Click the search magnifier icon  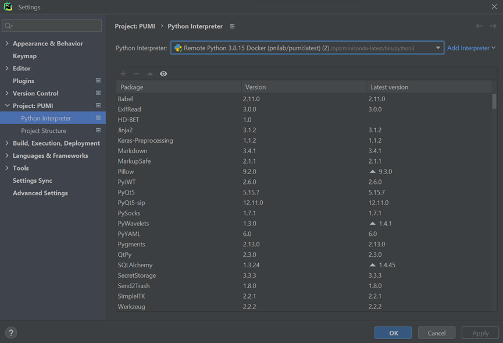pyautogui.click(x=8, y=26)
